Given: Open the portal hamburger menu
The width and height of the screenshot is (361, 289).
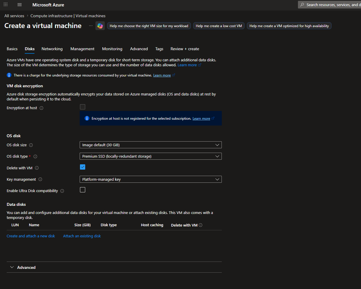Looking at the screenshot, I should (x=20, y=5).
